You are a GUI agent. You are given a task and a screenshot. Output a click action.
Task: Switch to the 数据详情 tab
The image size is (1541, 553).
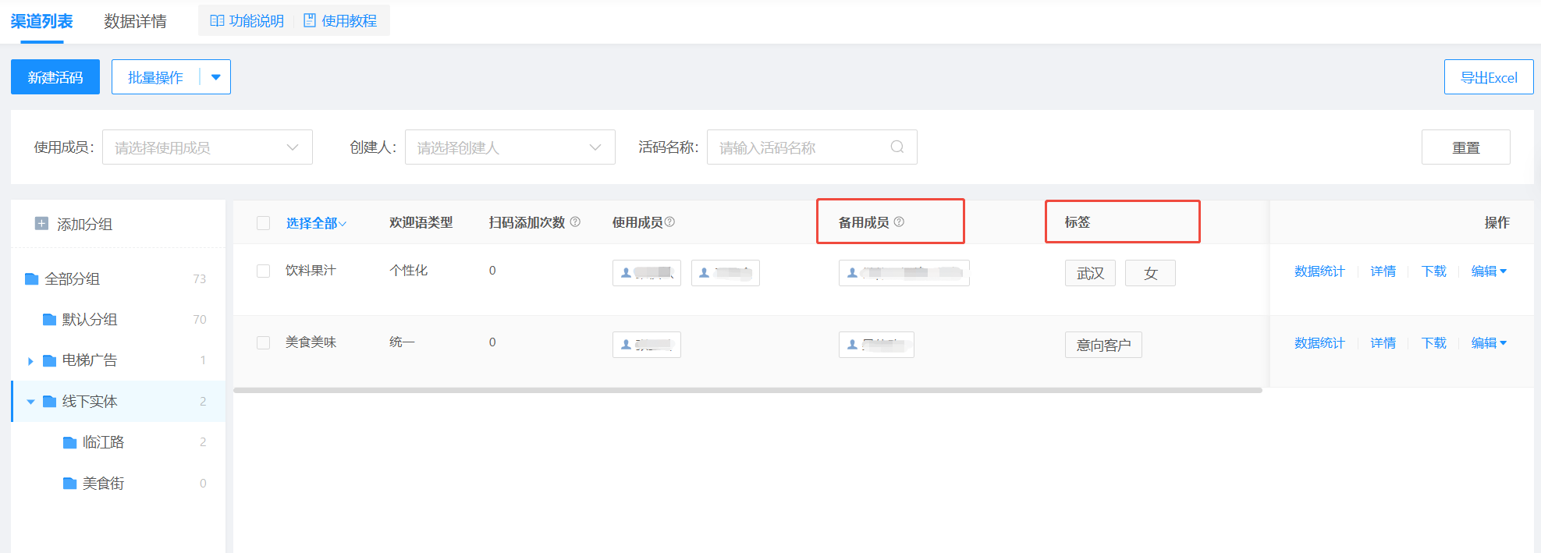tap(135, 21)
